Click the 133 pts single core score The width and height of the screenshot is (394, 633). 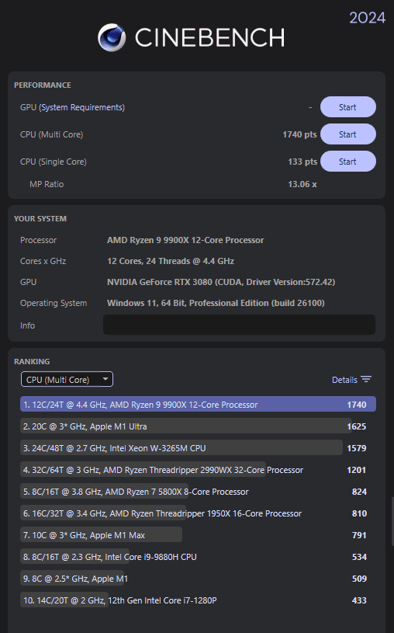[x=302, y=162]
